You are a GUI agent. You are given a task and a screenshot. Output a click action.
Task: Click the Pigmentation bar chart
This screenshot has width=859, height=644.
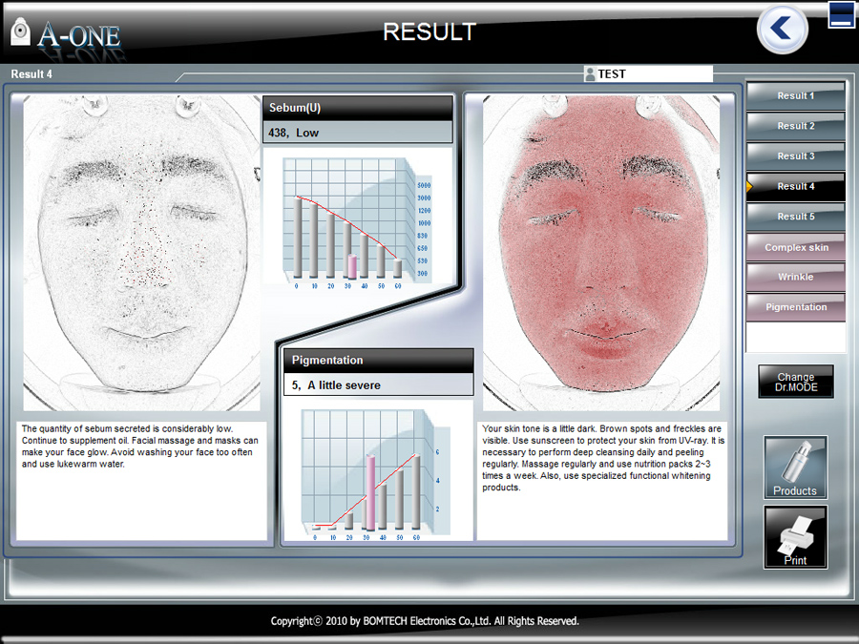[x=377, y=473]
